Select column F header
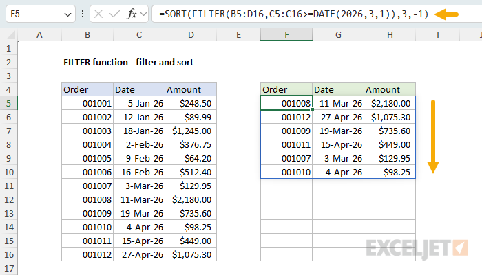The width and height of the screenshot is (482, 275). click(x=286, y=34)
